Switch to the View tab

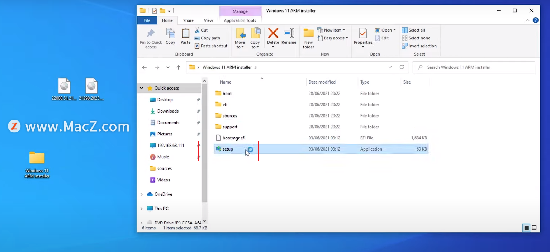coord(208,20)
